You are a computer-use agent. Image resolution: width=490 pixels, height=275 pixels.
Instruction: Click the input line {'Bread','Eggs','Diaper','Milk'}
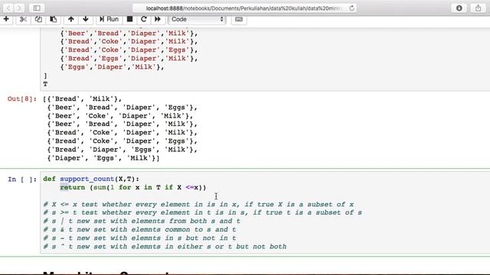point(129,59)
